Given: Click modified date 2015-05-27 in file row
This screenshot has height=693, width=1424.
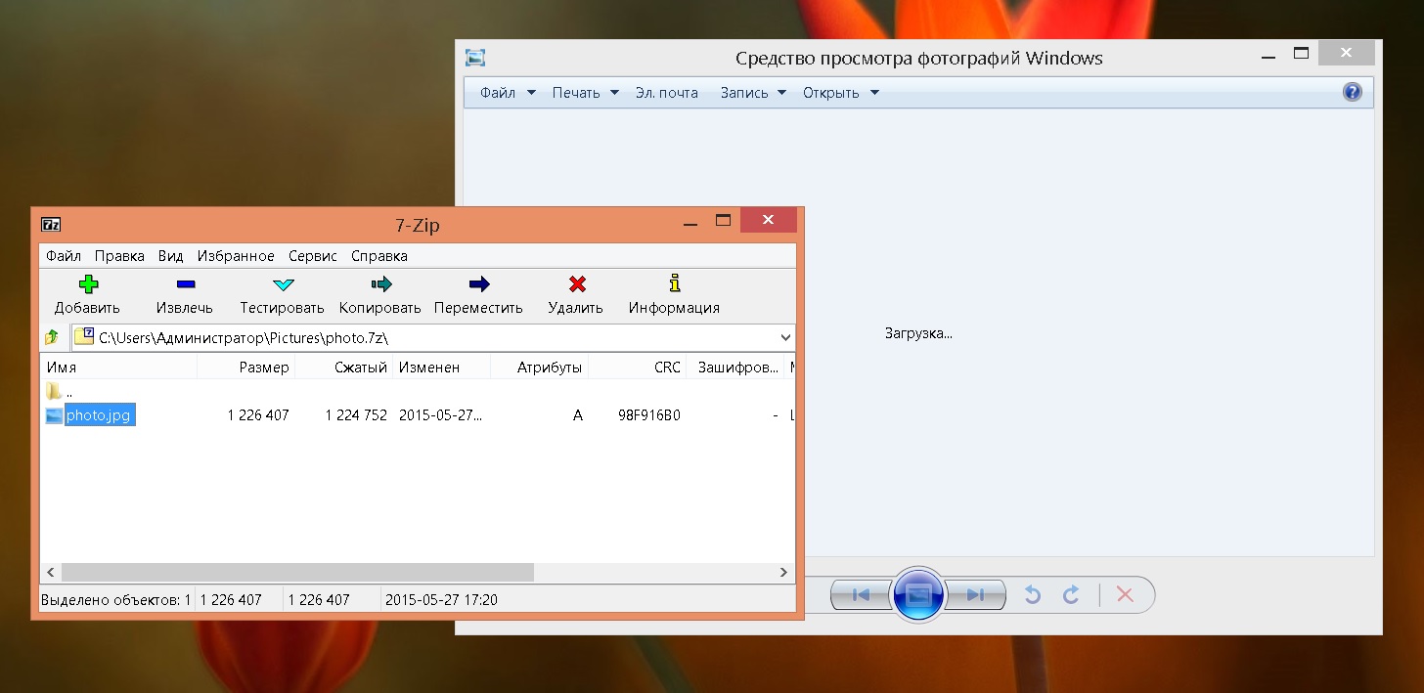Looking at the screenshot, I should tap(440, 415).
